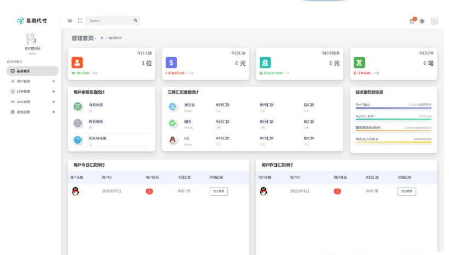
Task: Click the fullscreen icon beside search box
Action: [x=80, y=21]
